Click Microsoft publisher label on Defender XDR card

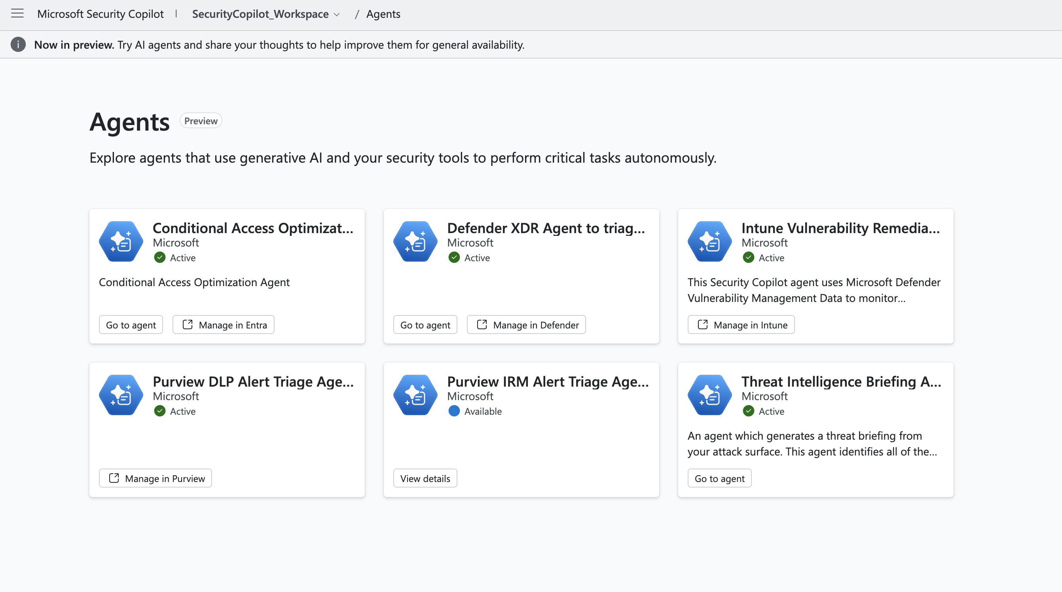[470, 243]
